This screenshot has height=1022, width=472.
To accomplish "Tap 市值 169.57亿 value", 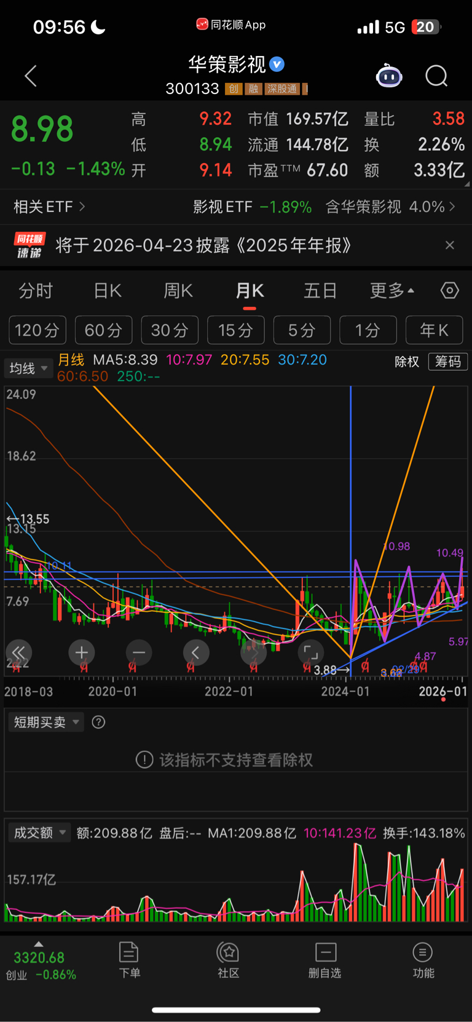I will (298, 119).
